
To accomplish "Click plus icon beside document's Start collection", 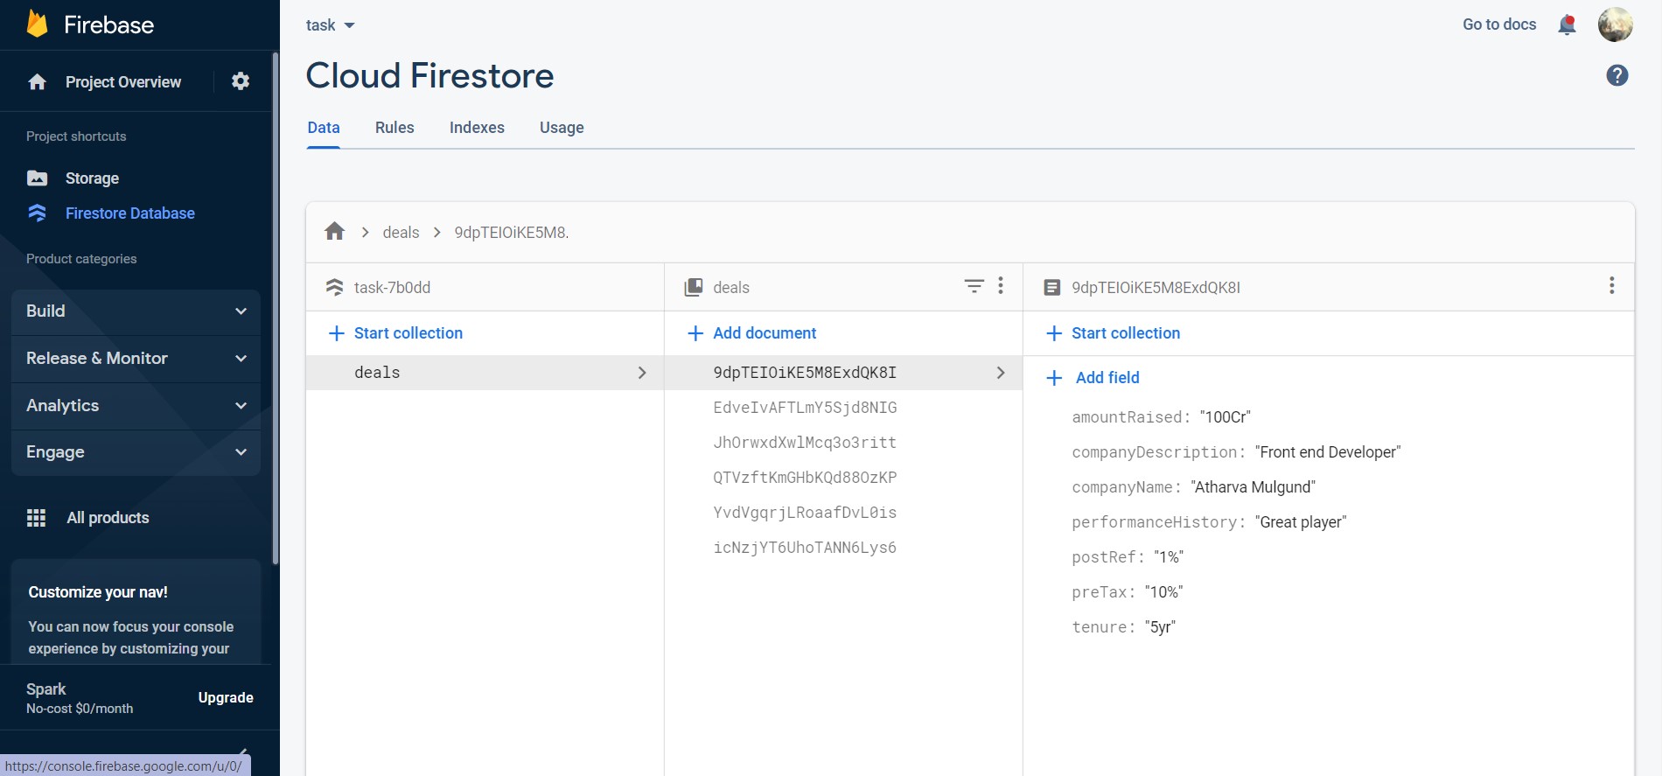I will pos(1054,333).
